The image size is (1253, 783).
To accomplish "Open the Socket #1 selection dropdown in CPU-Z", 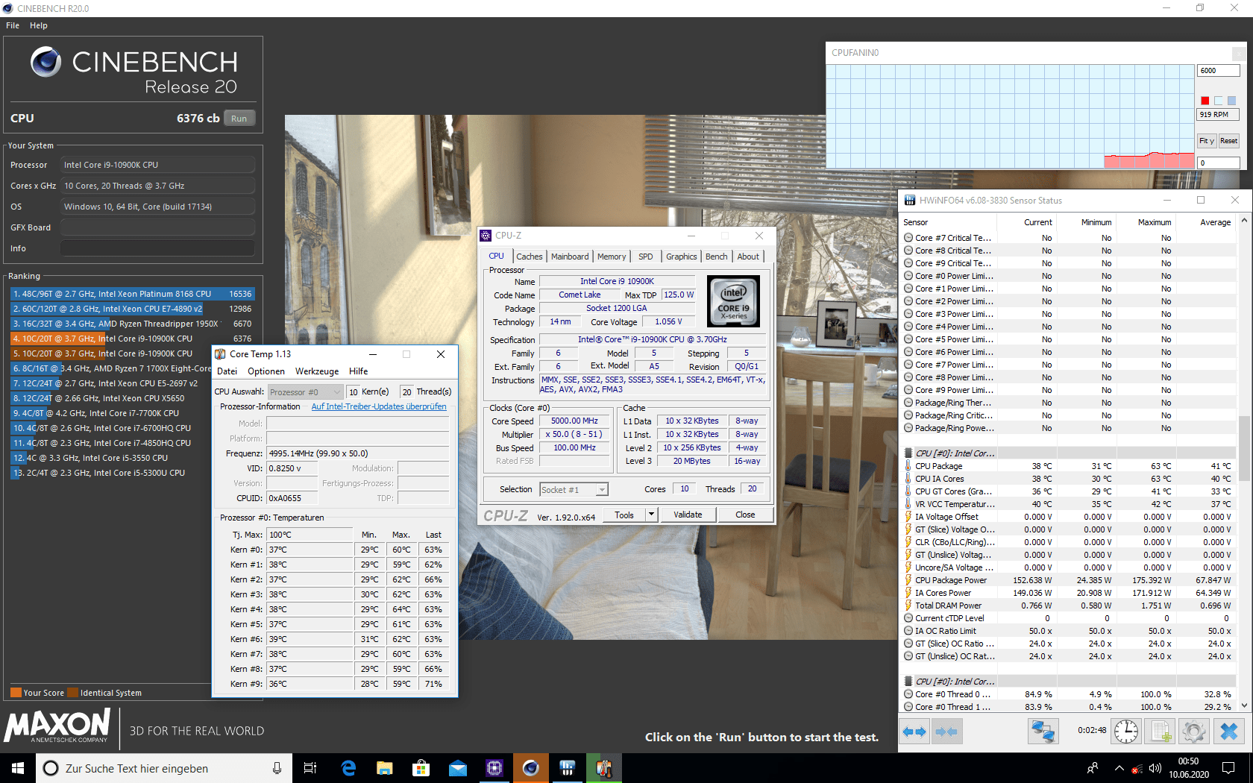I will pyautogui.click(x=574, y=489).
